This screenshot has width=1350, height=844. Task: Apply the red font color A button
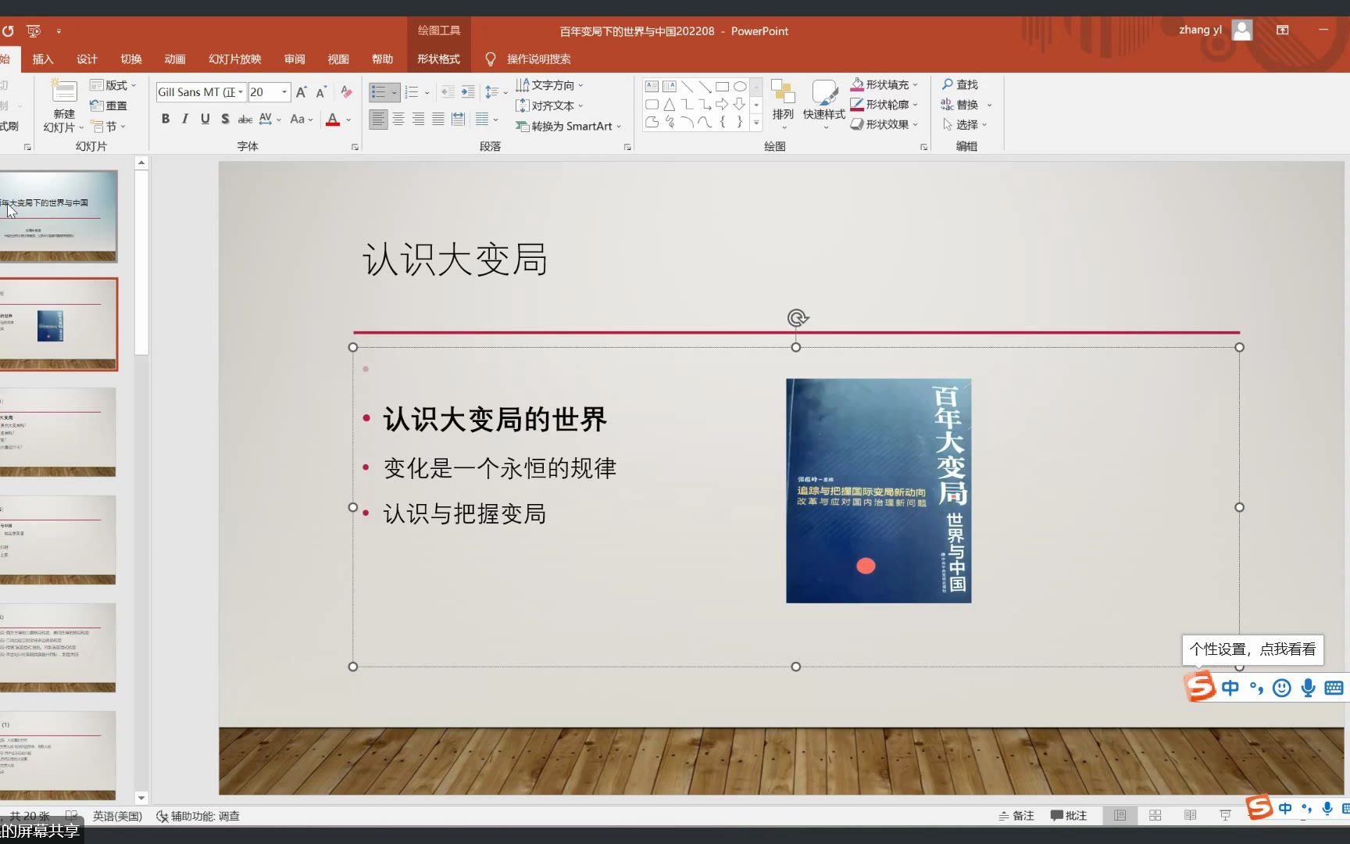coord(333,120)
